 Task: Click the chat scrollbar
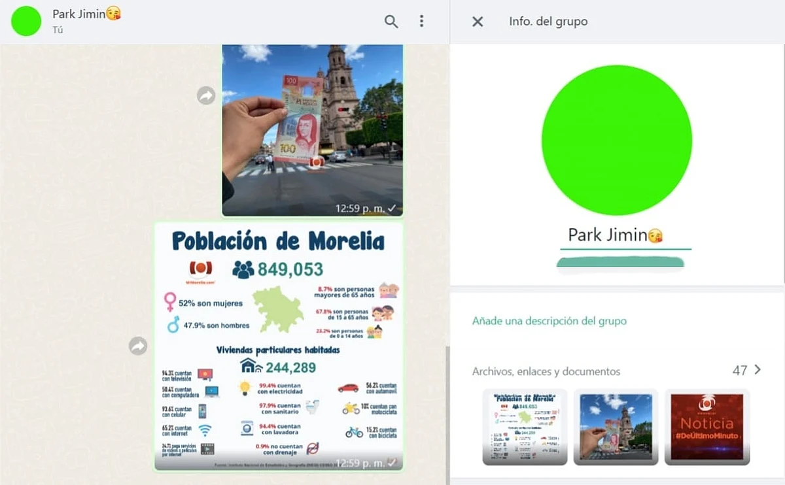click(x=447, y=414)
